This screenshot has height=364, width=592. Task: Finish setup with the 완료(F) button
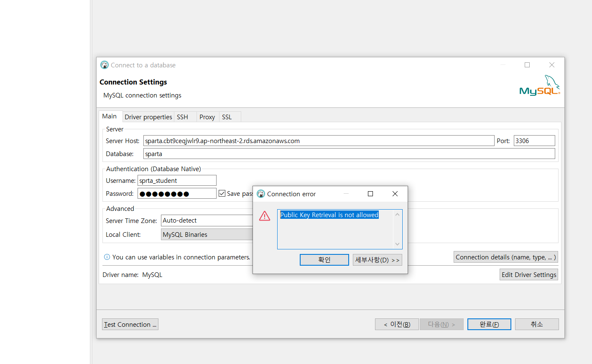489,324
